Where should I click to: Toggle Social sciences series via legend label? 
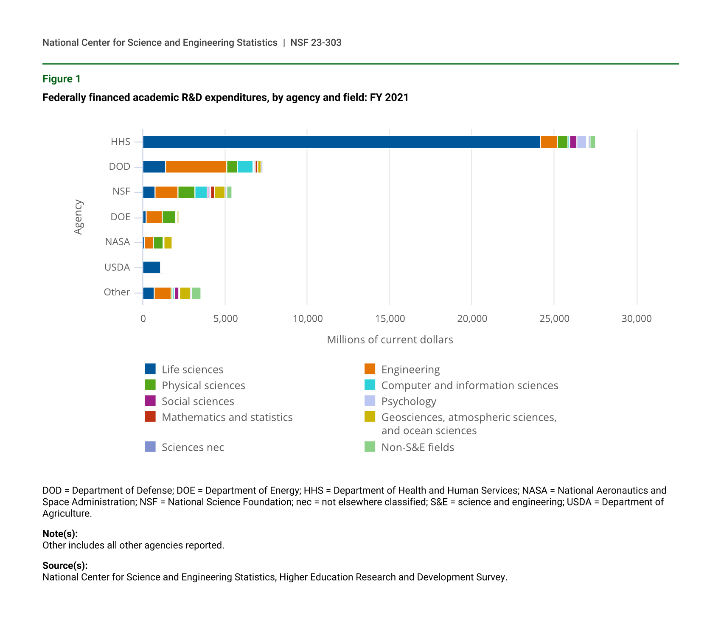198,401
